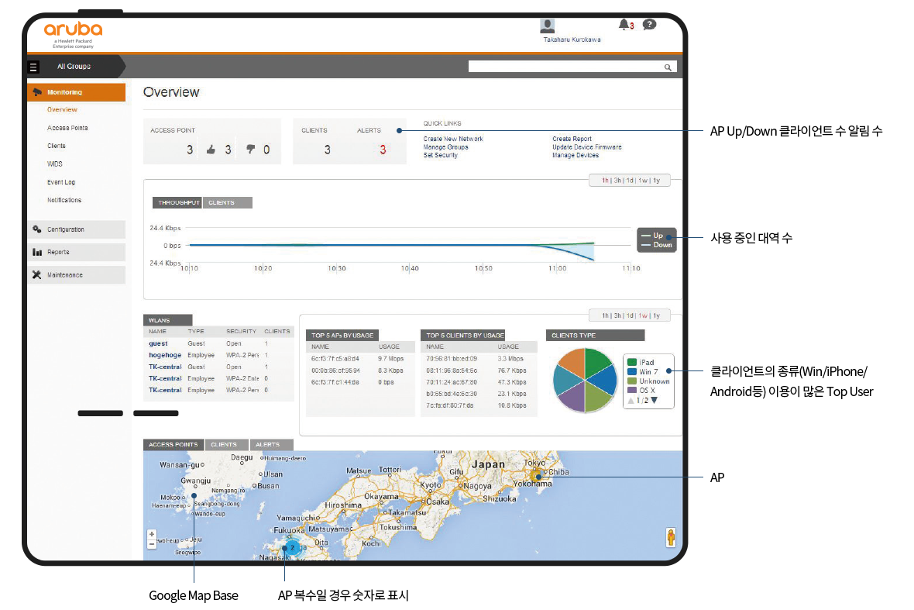
Task: Set throughput graph range to 1h
Action: click(605, 181)
